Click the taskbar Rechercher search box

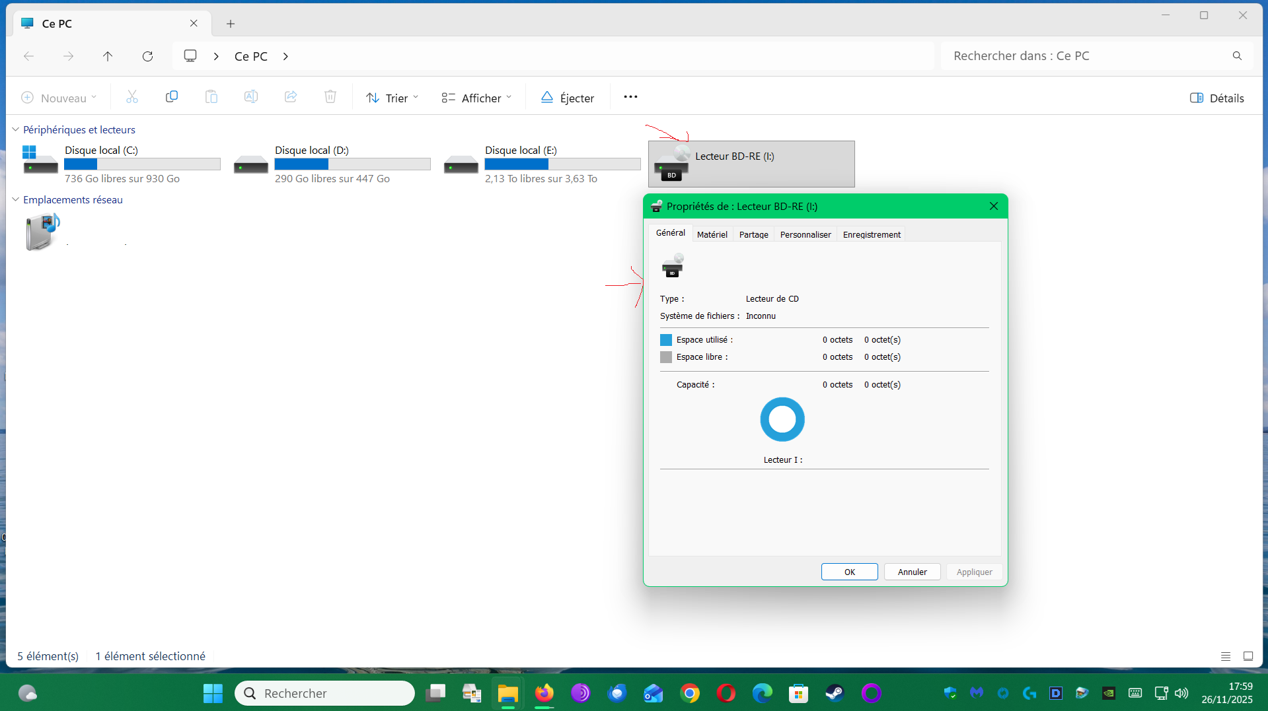pyautogui.click(x=324, y=693)
